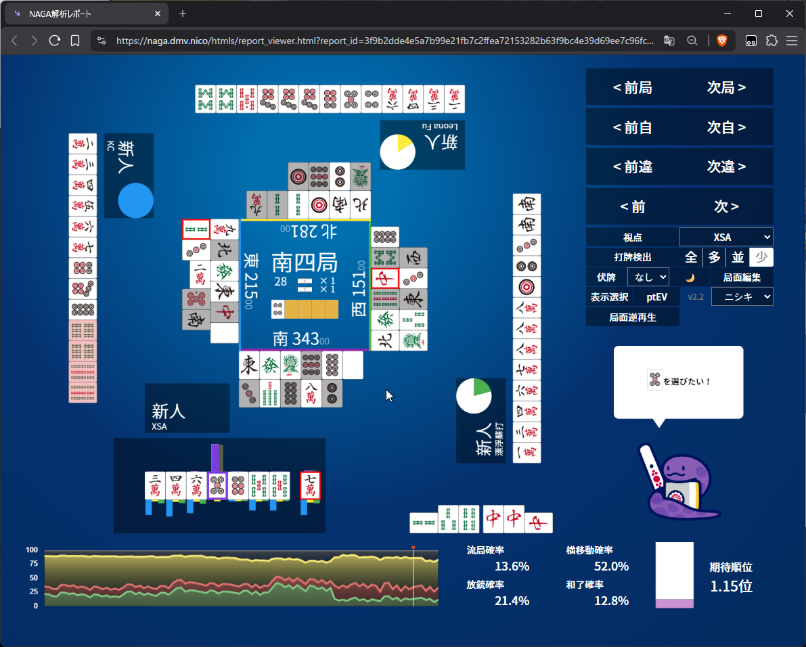Bookmark this page with the bookmark icon

[x=75, y=41]
